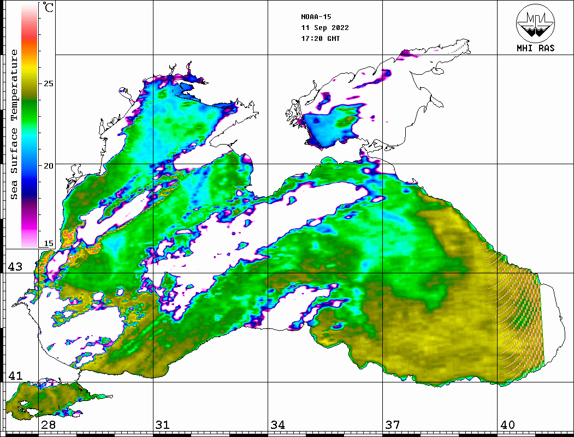Click the longitude label 34

pyautogui.click(x=278, y=425)
